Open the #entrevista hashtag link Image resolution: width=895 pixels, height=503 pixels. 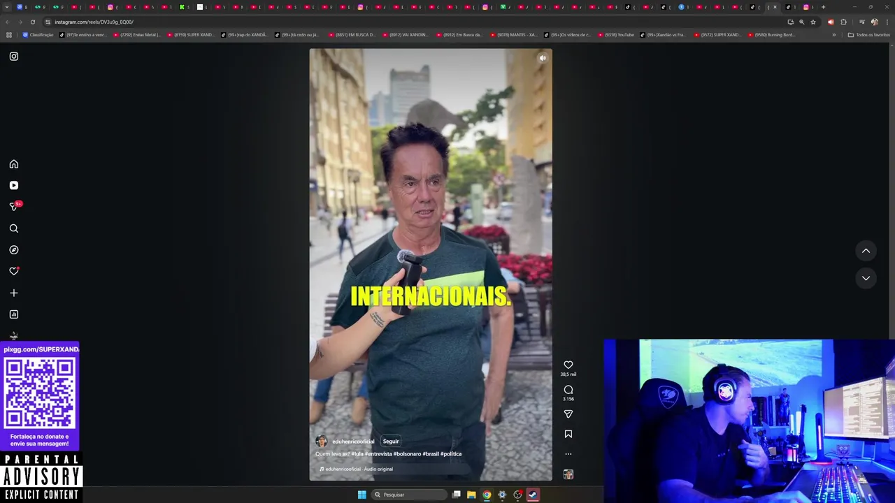coord(378,454)
